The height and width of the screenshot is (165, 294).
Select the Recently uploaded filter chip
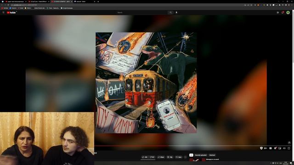[201, 155]
